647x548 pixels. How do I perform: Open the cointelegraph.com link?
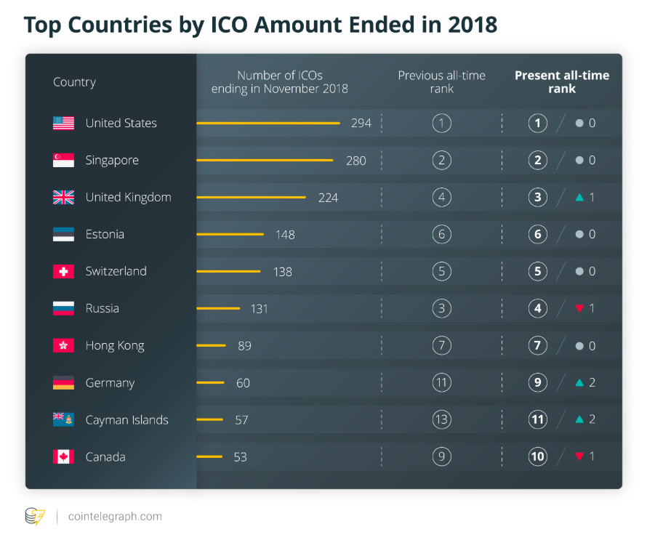pos(115,517)
